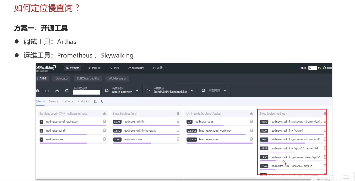Open the 当前端点 endpoint dropdown
This screenshot has width=355, height=181.
pyautogui.click(x=192, y=91)
